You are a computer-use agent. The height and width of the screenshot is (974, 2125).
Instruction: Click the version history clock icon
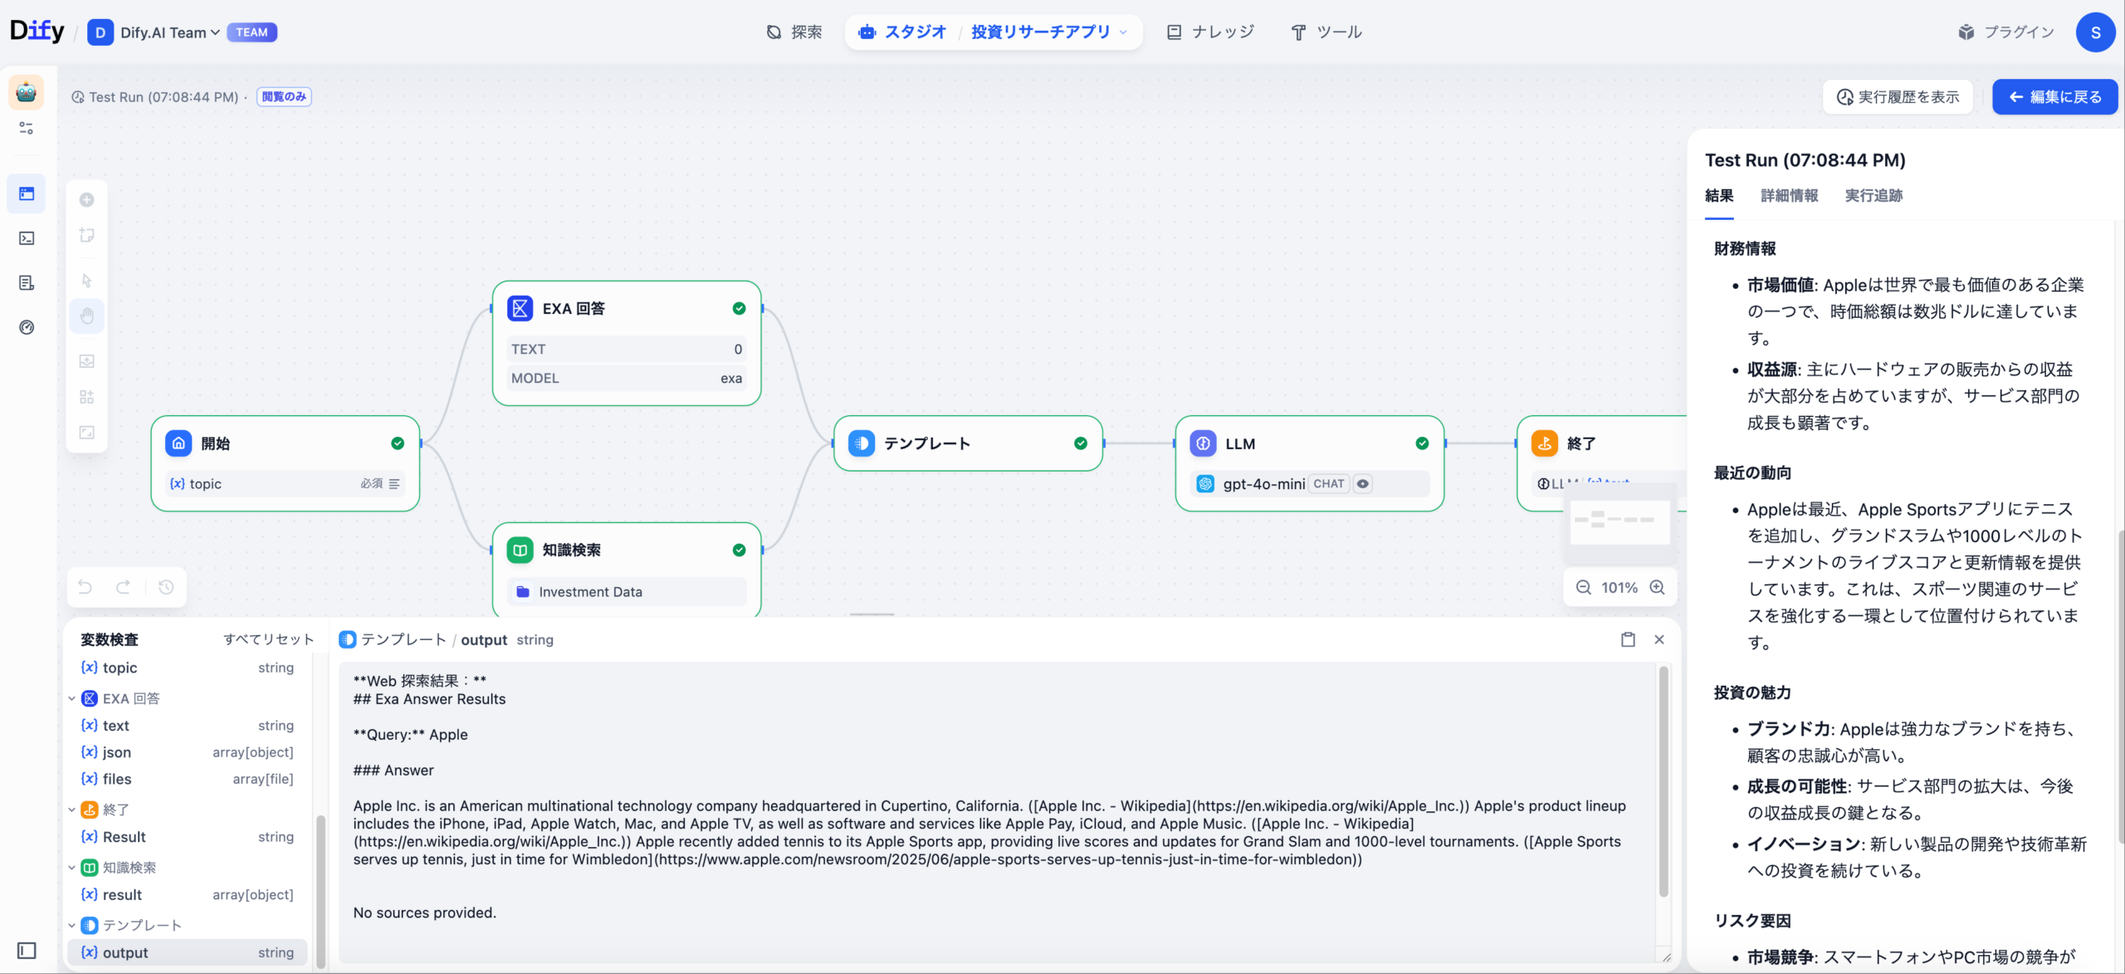(166, 587)
